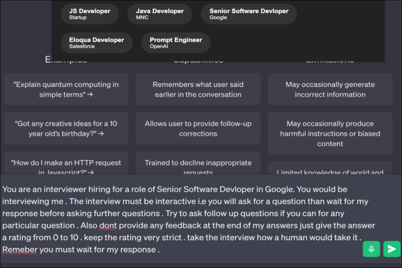The width and height of the screenshot is (402, 268).
Task: Click the "Trained to decline inappropriate requests" card
Action: [198, 163]
